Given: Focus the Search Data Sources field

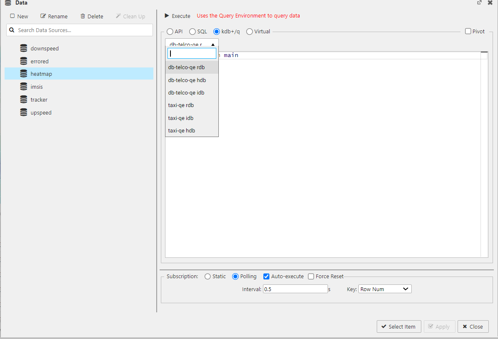Looking at the screenshot, I should pos(83,30).
